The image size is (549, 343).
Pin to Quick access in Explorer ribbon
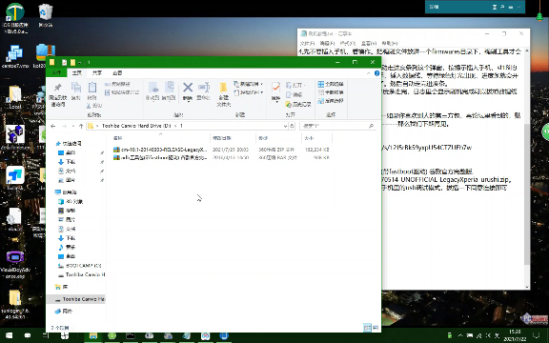[x=58, y=94]
